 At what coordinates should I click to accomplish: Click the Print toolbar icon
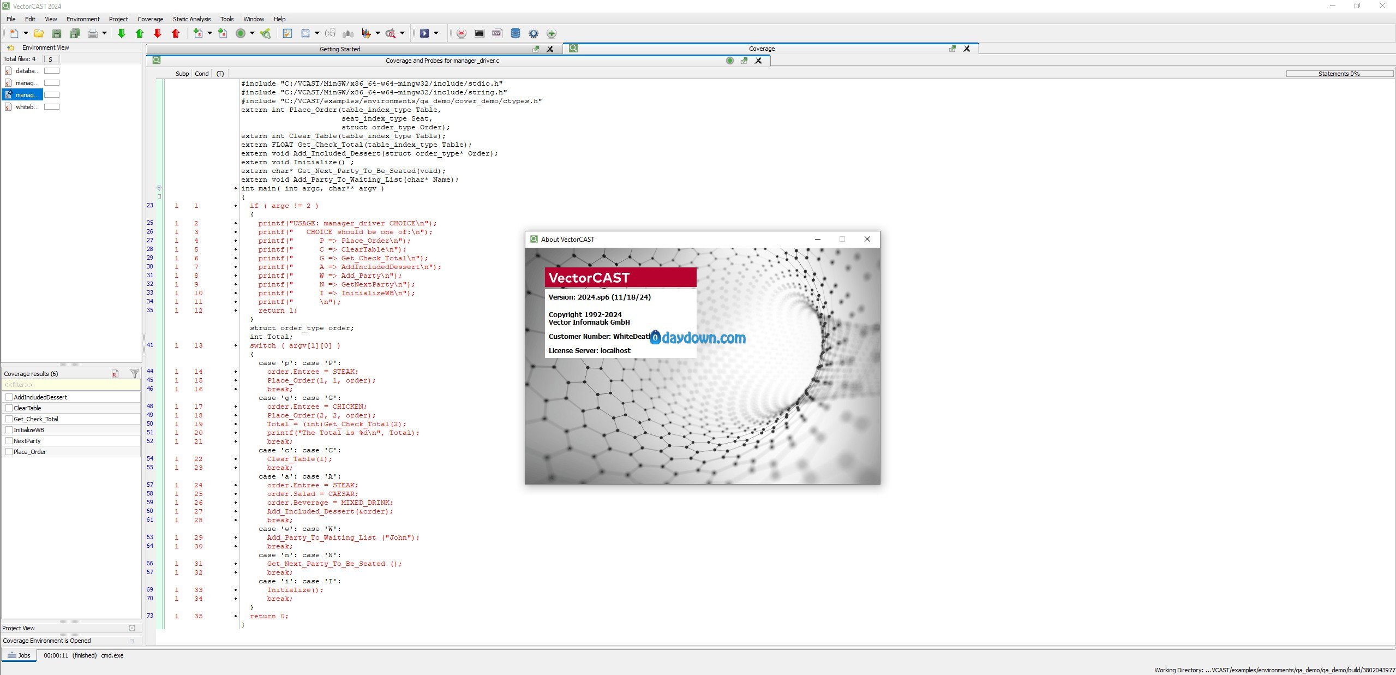(93, 33)
